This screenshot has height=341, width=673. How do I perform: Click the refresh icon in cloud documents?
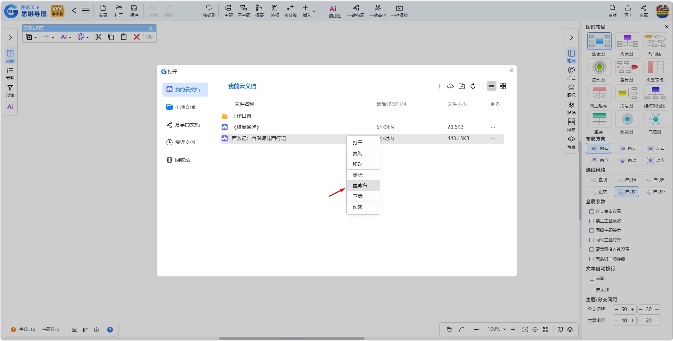pyautogui.click(x=473, y=86)
